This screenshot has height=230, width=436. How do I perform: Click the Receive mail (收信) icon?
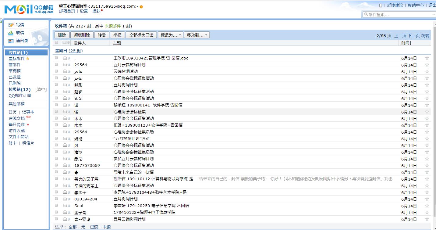[11, 33]
